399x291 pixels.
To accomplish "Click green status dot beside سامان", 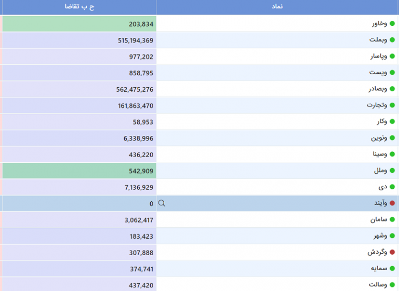I will 392,219.
